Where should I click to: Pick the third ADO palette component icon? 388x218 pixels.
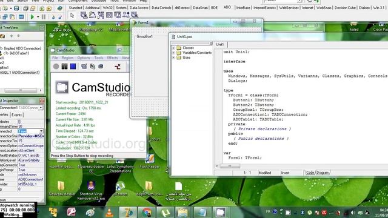(x=101, y=15)
